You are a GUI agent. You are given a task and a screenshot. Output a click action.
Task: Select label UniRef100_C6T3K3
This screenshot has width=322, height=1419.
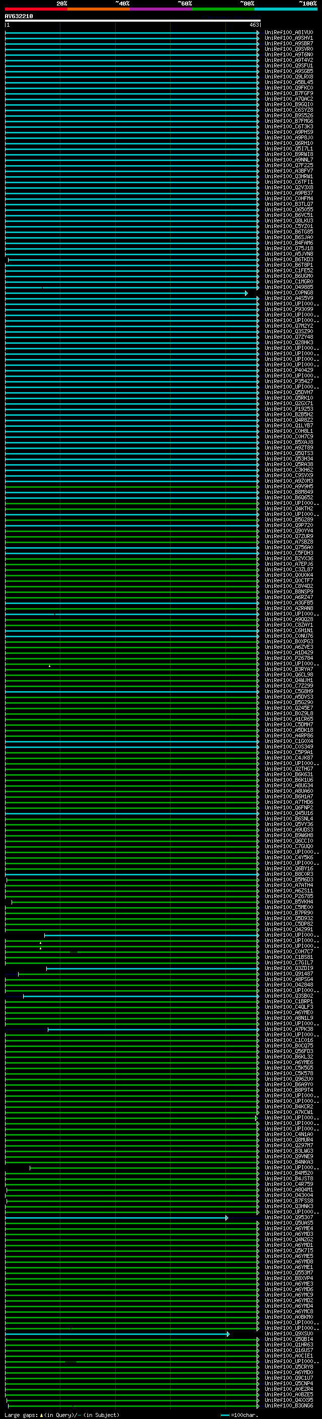pyautogui.click(x=289, y=127)
